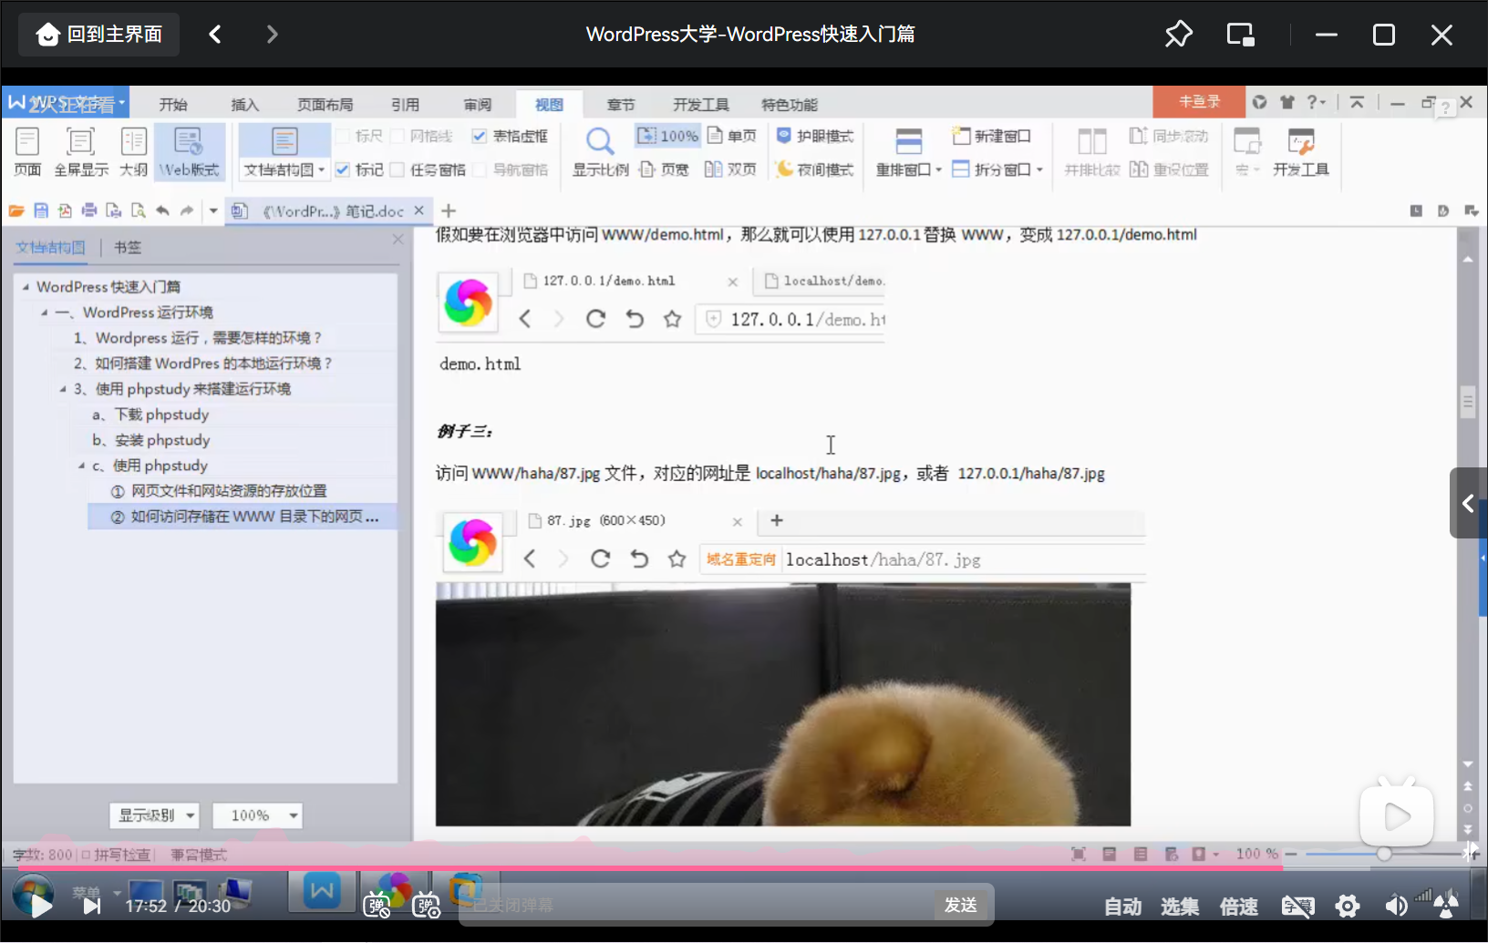Toggle eye protection mode (护眼模式)
This screenshot has width=1488, height=943.
click(814, 136)
